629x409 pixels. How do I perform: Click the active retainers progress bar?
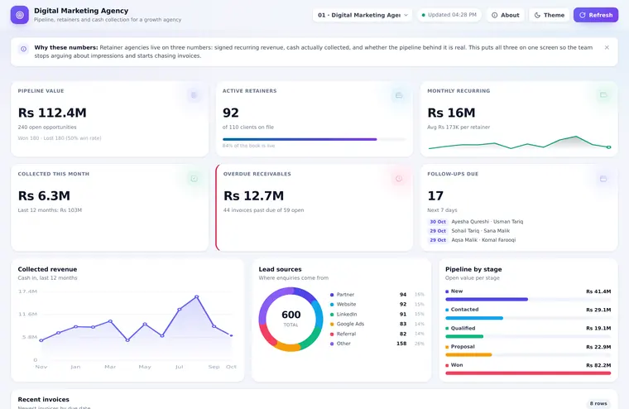(x=314, y=139)
